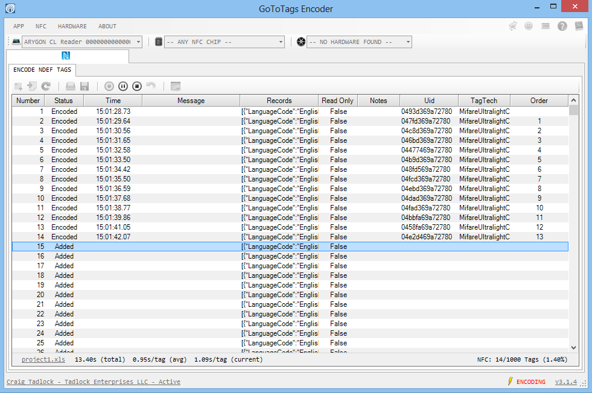The width and height of the screenshot is (592, 393).
Task: Sort by the Message column header
Action: point(191,101)
